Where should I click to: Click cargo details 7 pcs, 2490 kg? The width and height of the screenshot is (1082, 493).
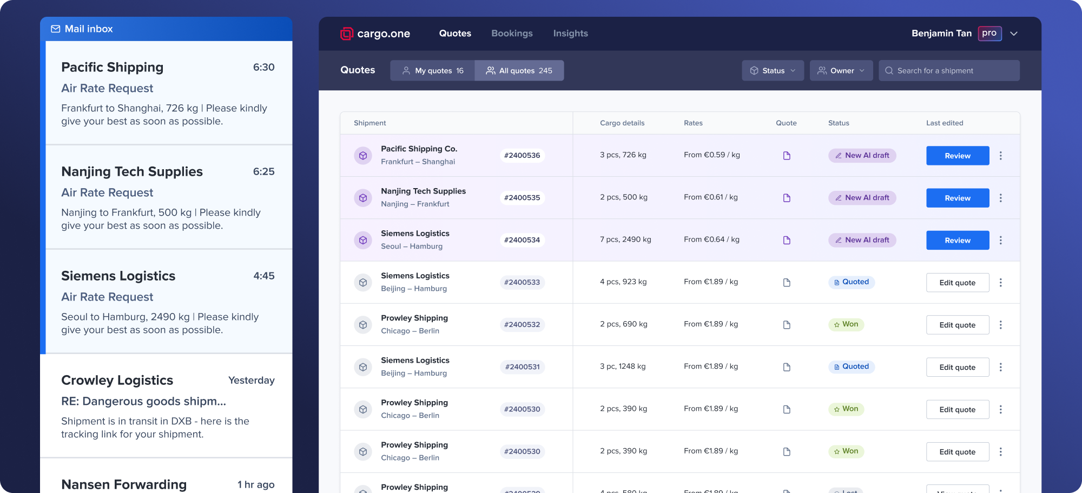625,239
